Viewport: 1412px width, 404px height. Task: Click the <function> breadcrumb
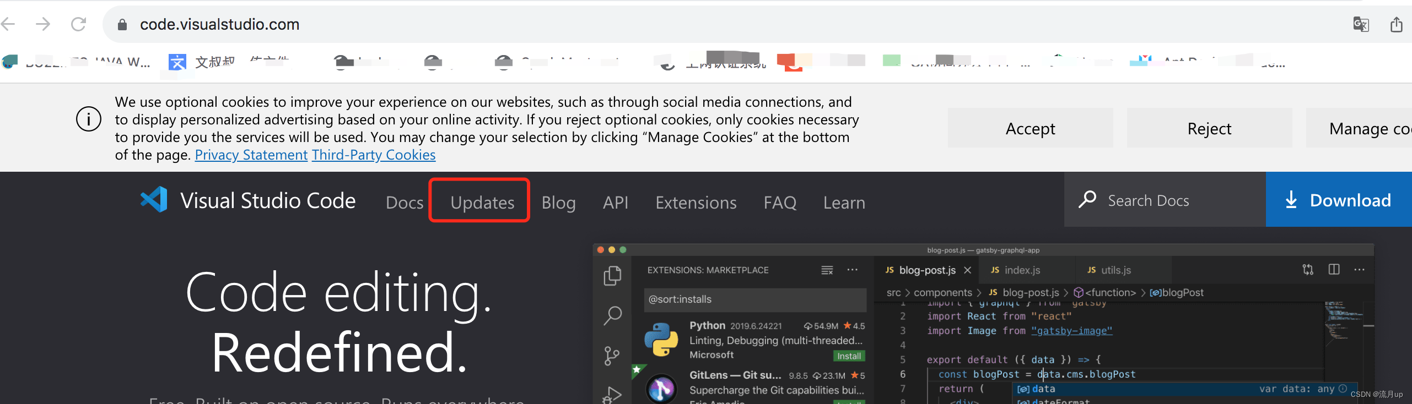(1104, 293)
